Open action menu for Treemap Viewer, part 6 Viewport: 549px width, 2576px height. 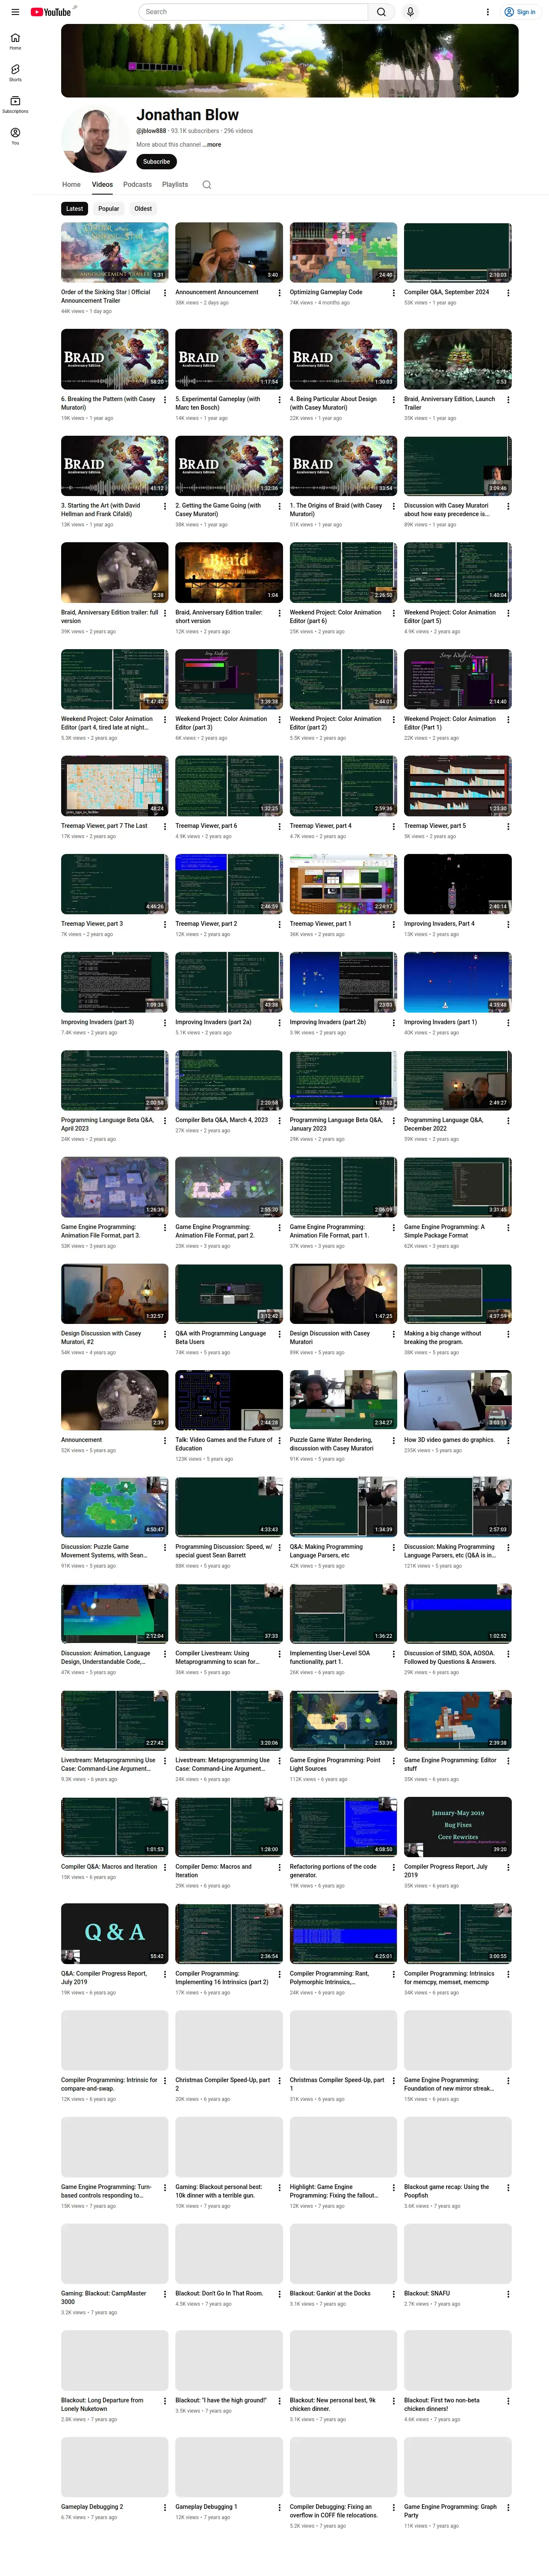(x=279, y=827)
